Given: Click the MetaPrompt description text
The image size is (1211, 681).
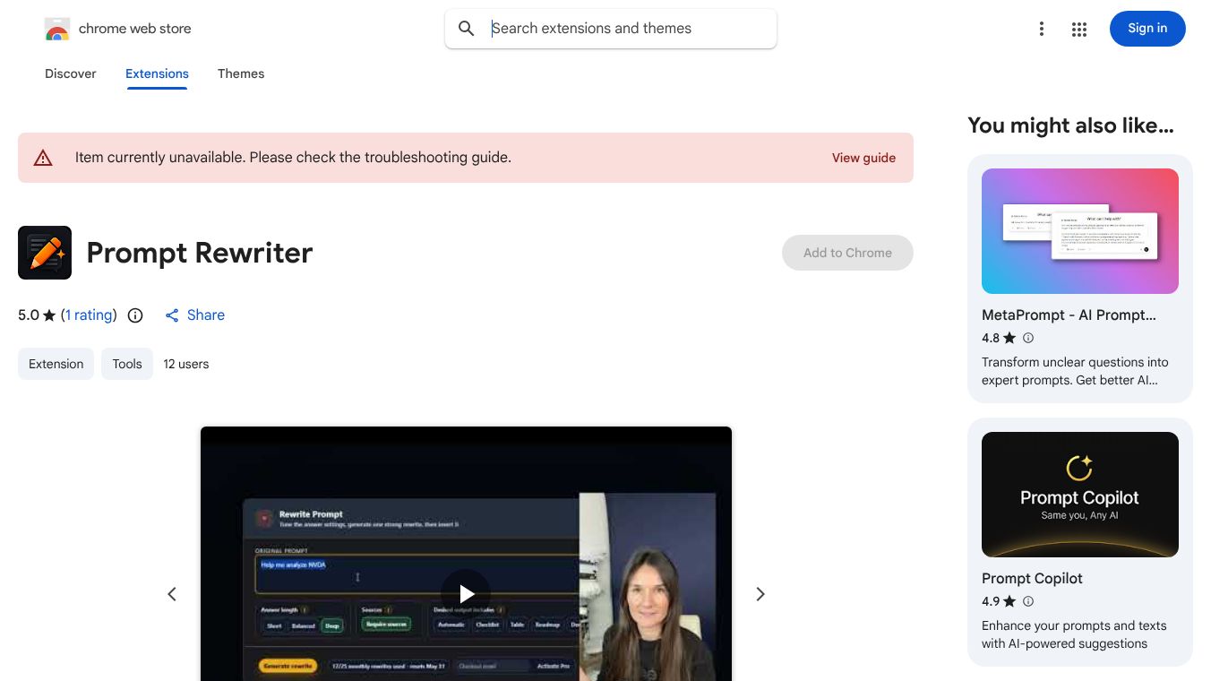Looking at the screenshot, I should click(x=1075, y=371).
